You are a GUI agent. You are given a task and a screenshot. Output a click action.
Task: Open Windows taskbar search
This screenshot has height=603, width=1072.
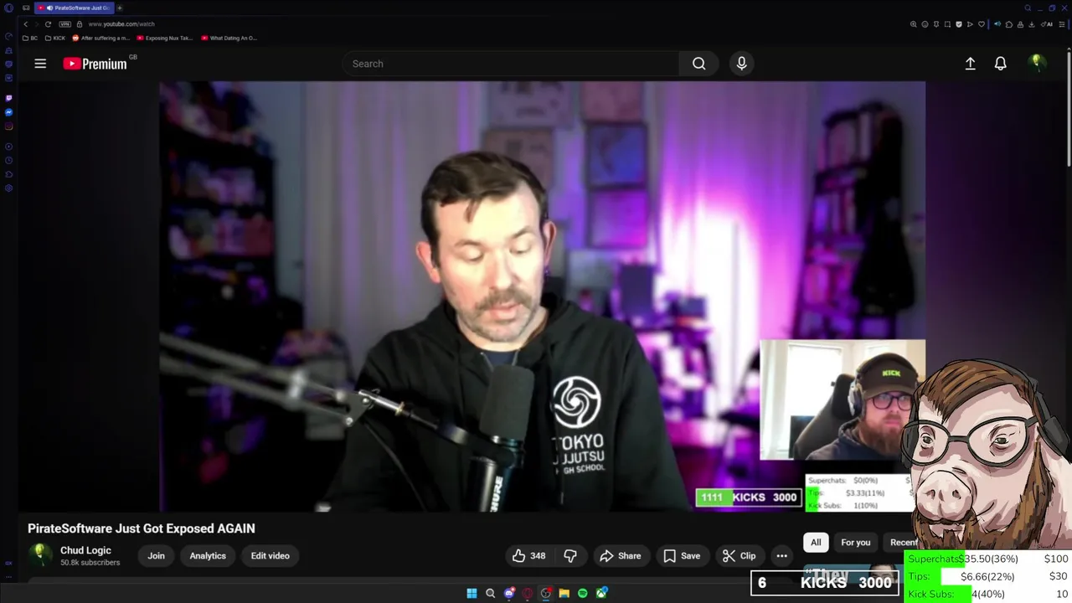pyautogui.click(x=490, y=594)
